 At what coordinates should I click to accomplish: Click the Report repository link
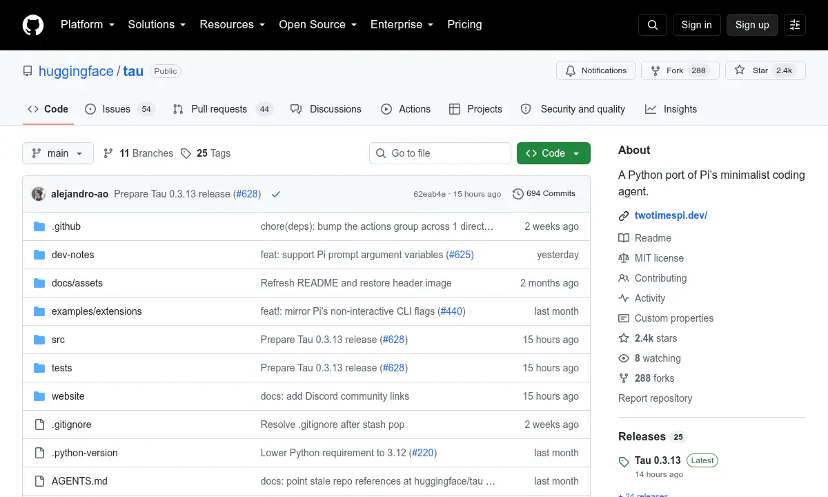tap(655, 398)
